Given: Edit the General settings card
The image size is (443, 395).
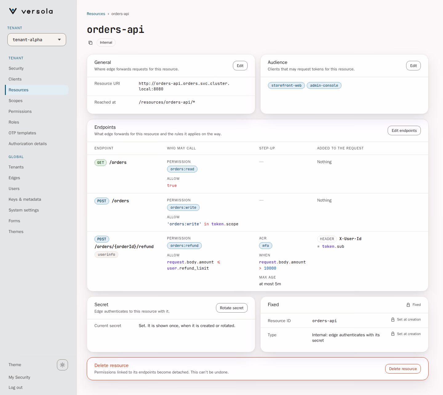Looking at the screenshot, I should (240, 66).
